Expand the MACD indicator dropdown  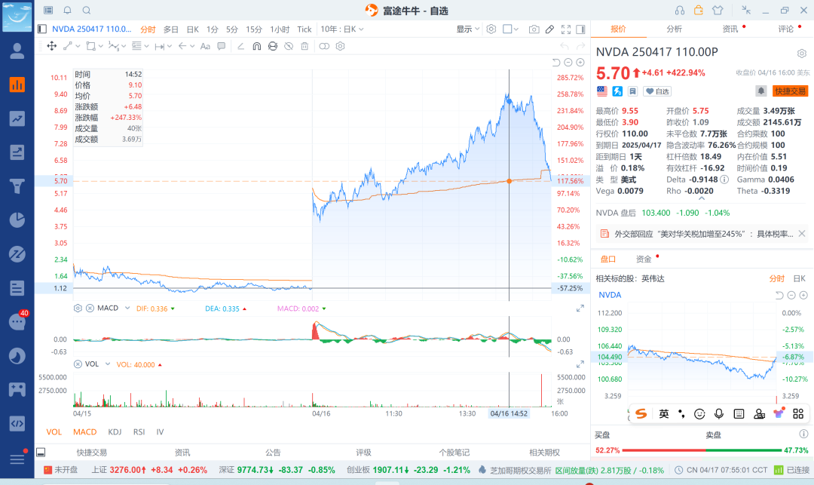pos(127,308)
